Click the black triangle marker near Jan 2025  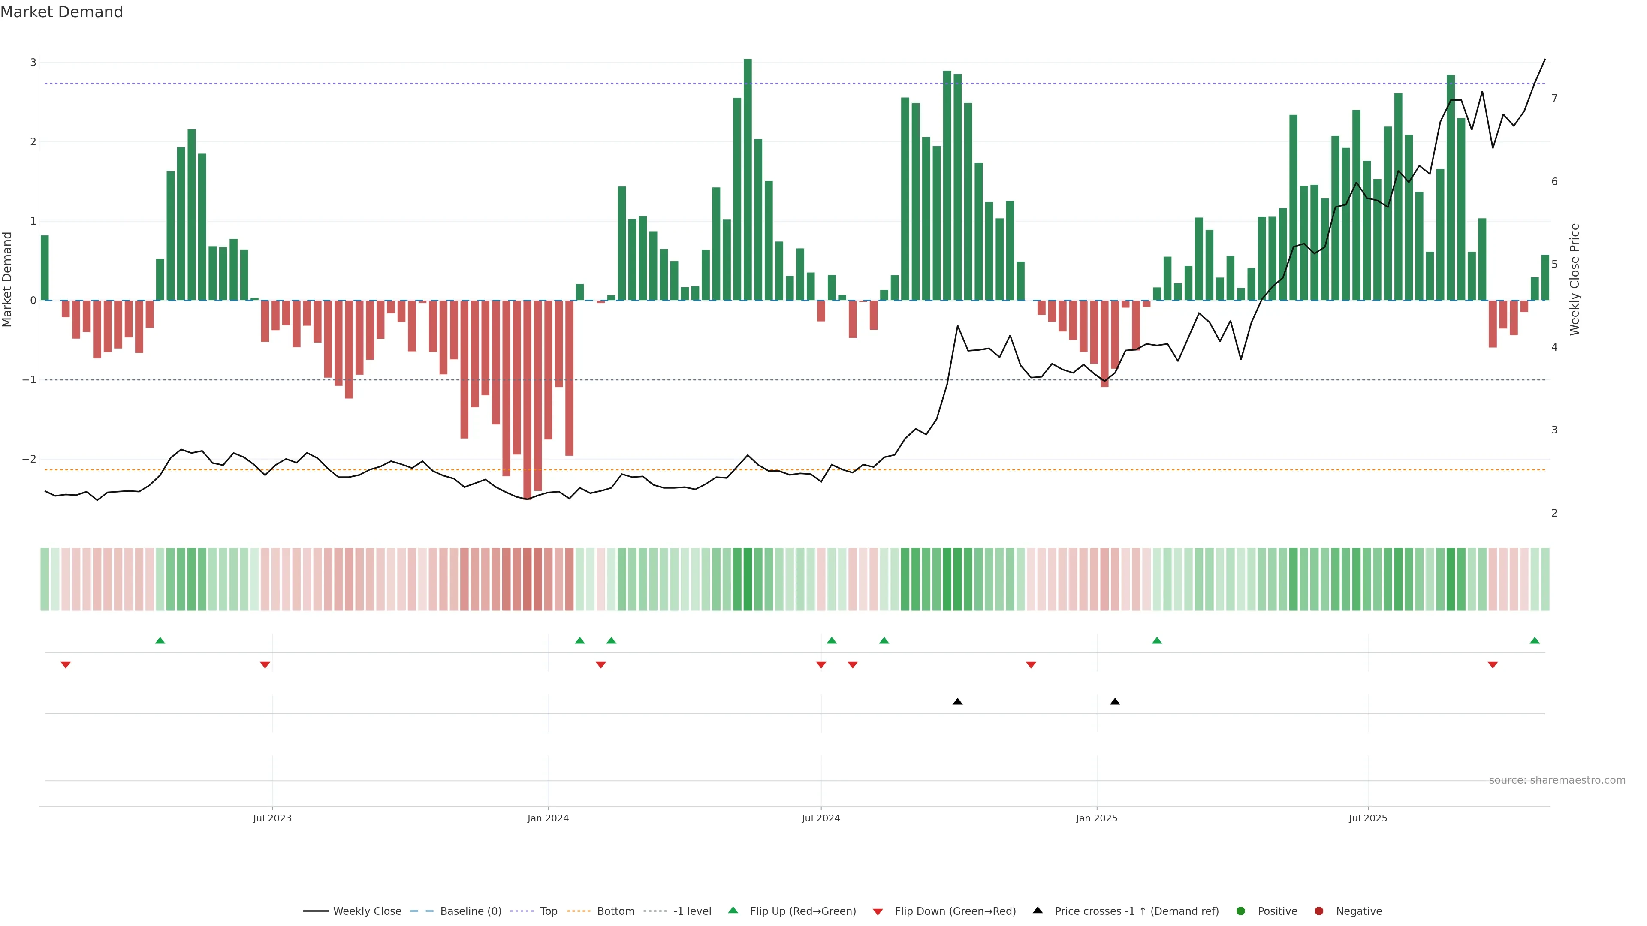tap(1115, 702)
